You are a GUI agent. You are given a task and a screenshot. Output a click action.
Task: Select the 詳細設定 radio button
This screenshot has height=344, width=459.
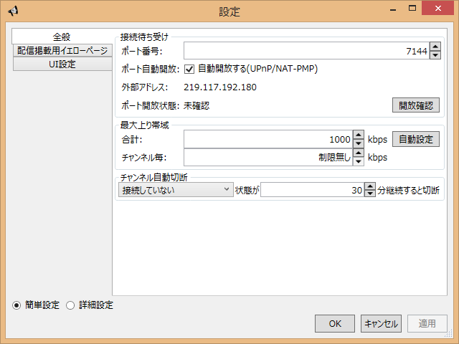tap(70, 305)
